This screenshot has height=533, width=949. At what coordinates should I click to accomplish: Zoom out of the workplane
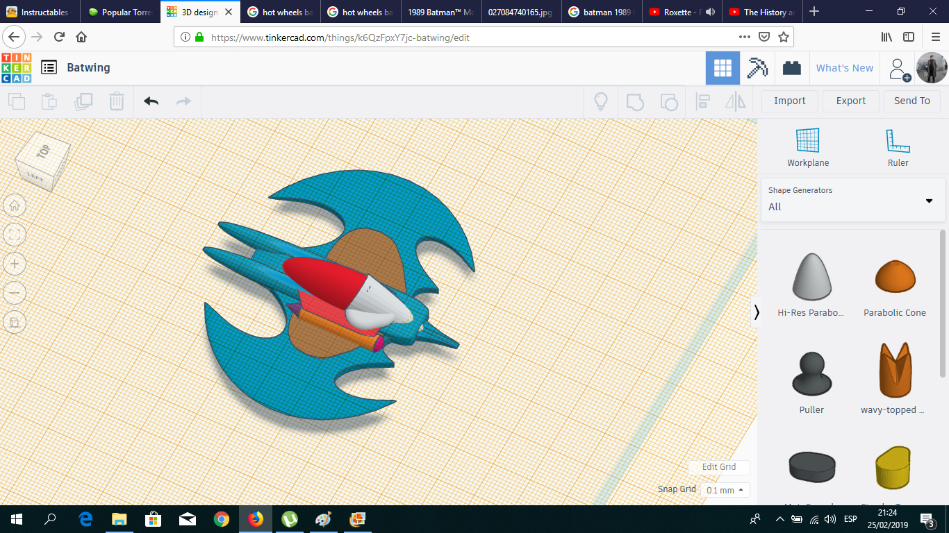(15, 293)
